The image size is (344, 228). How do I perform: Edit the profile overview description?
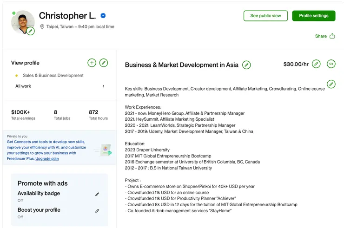click(x=331, y=84)
